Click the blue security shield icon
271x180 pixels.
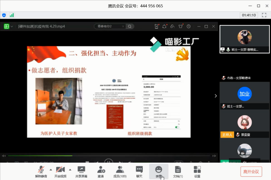pos(4,15)
